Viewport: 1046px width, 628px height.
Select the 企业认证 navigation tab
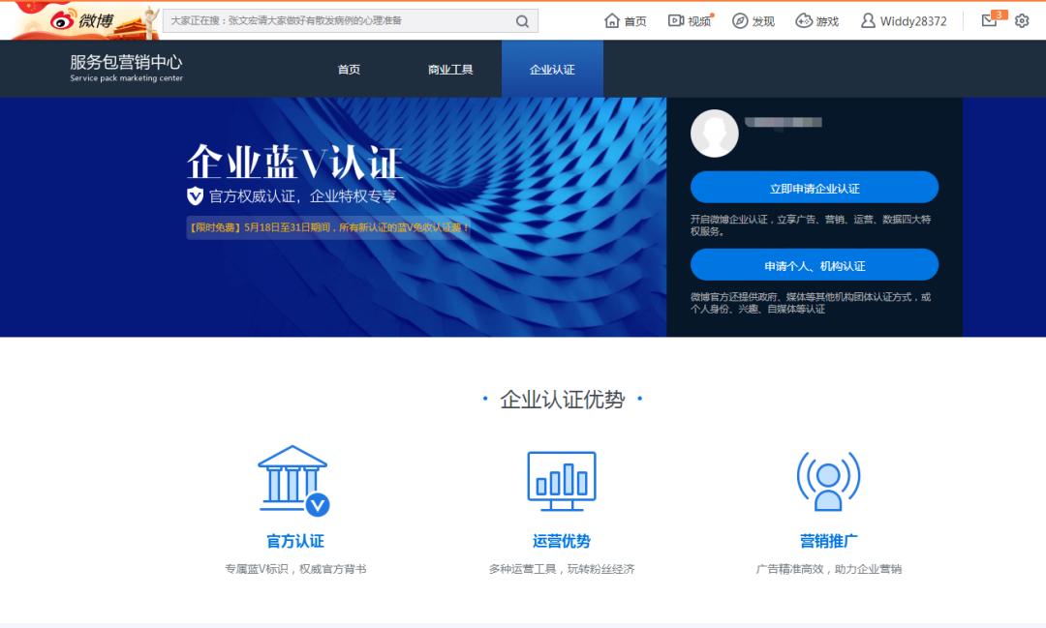[552, 69]
